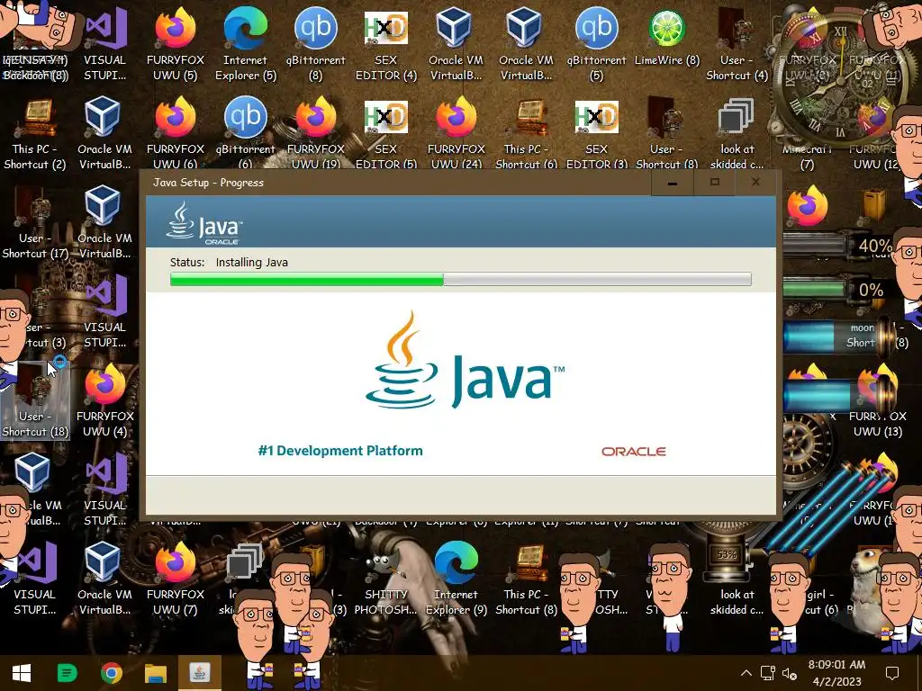Open the network status tray icon
922x691 pixels.
coord(767,673)
